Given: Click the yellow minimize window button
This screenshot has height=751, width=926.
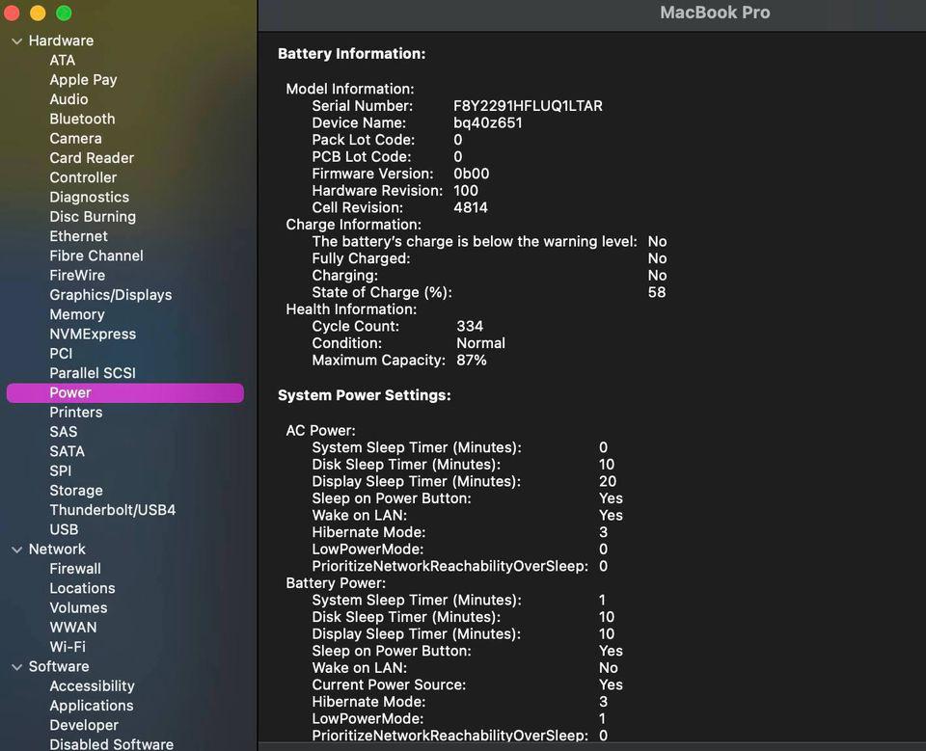Looking at the screenshot, I should (x=38, y=13).
